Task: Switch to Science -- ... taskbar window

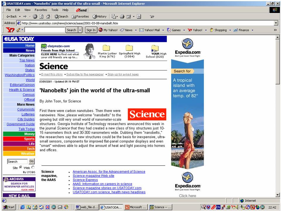Action: click(161, 207)
